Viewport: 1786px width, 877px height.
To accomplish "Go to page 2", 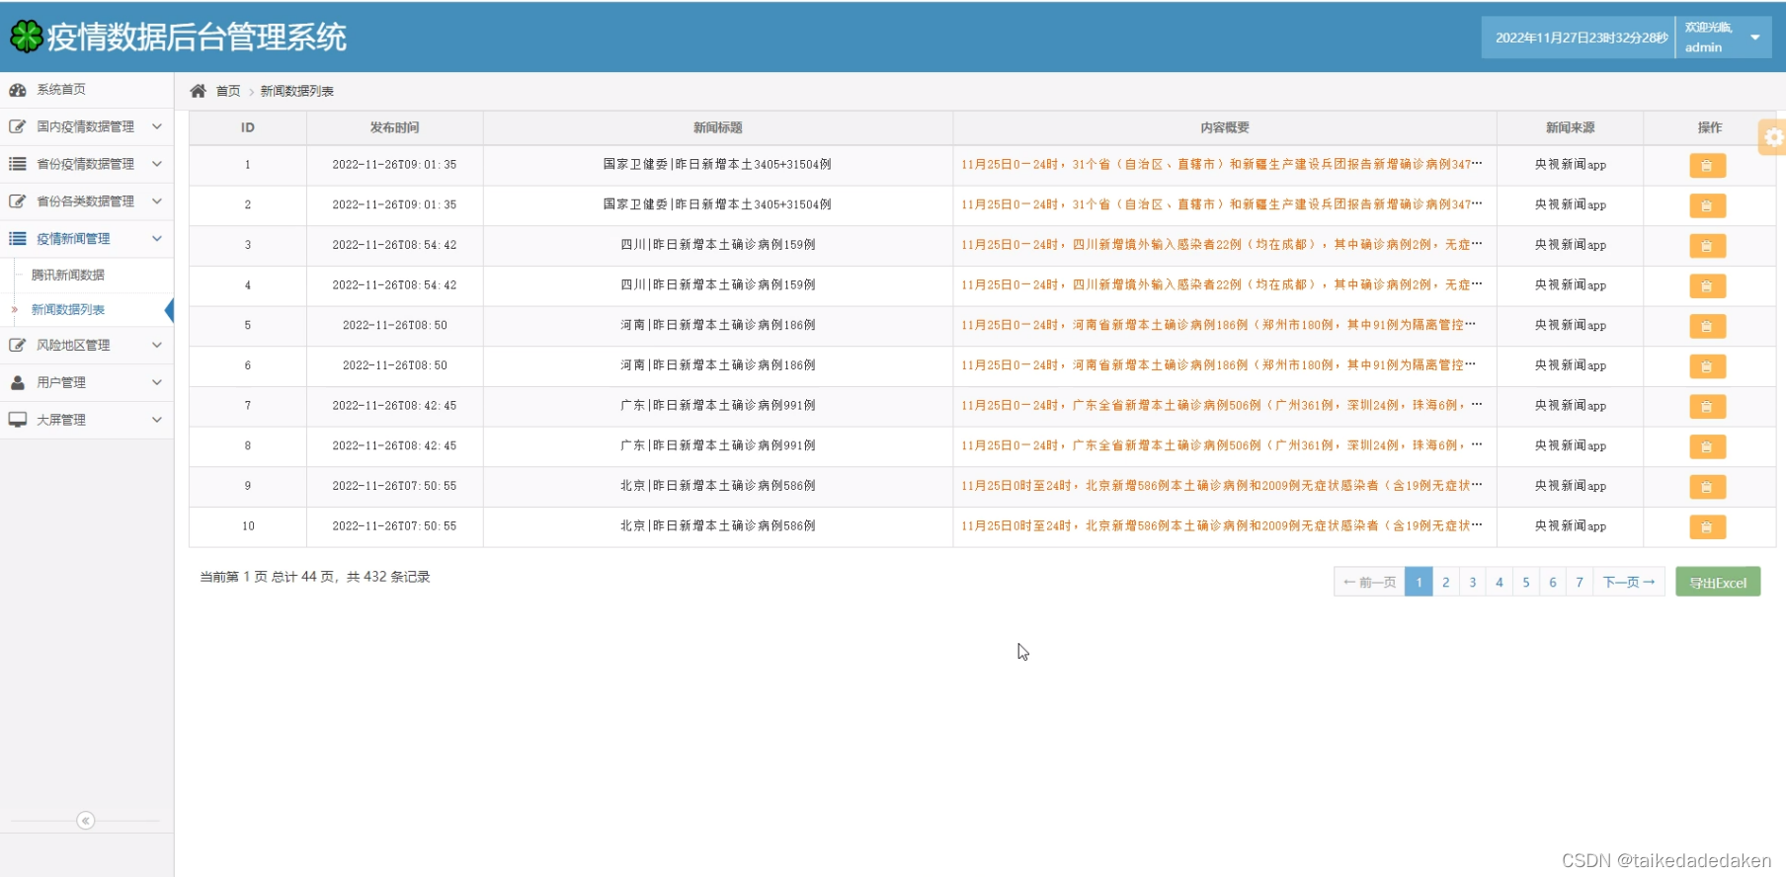I will pyautogui.click(x=1446, y=583).
